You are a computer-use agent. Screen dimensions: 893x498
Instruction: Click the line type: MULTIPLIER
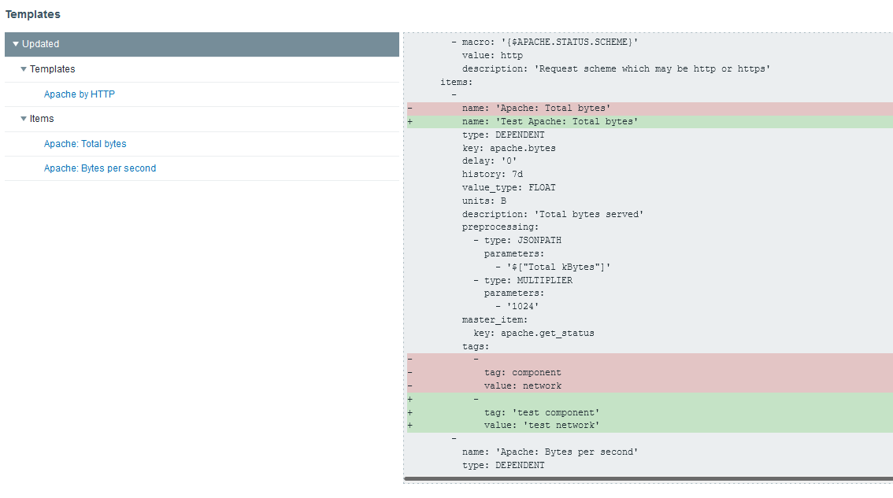(523, 280)
